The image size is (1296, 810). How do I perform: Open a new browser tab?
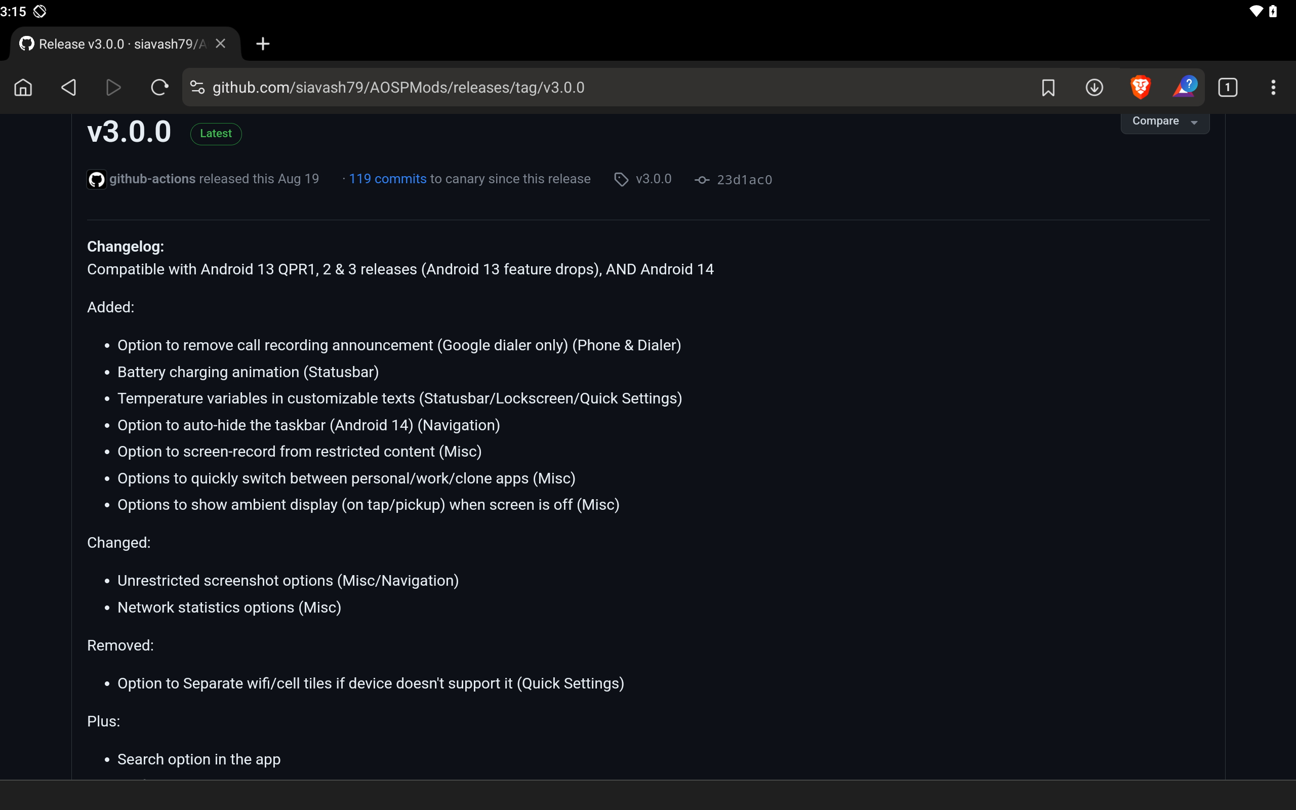pos(262,44)
